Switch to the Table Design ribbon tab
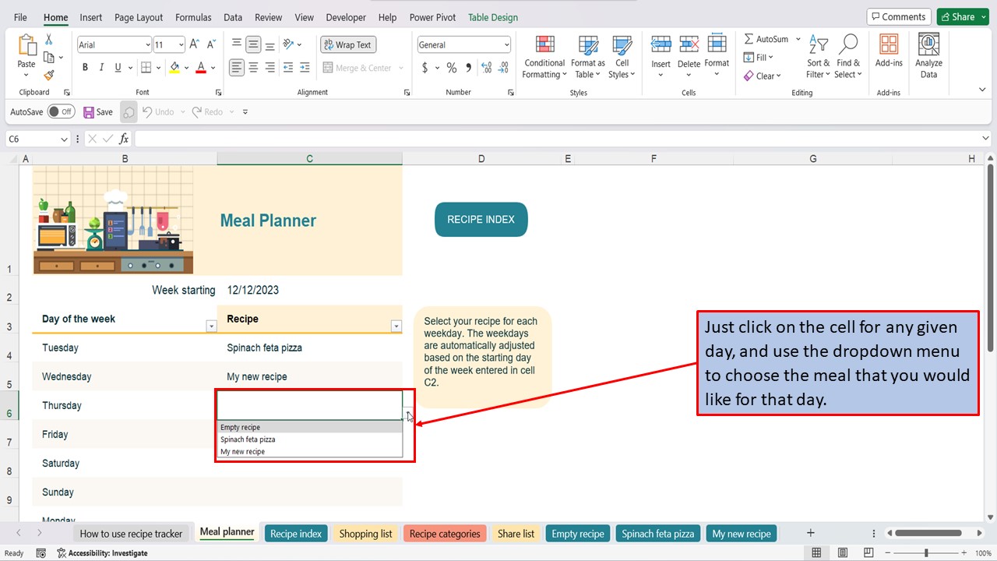Screen dimensions: 997x561 tap(492, 16)
